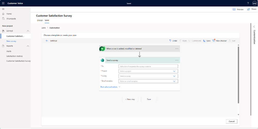Open the help question mark icon
This screenshot has width=258, height=129.
point(248,3)
